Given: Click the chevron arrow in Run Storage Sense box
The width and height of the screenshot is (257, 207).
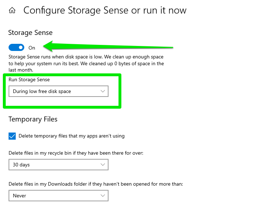Looking at the screenshot, I should 103,91.
